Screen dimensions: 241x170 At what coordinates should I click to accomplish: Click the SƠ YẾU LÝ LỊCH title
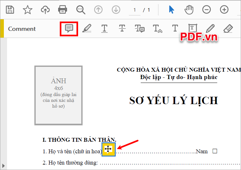tap(174, 101)
